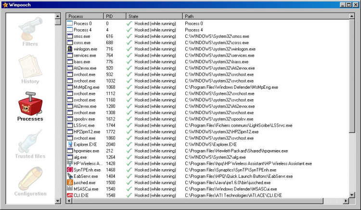
Task: Click the EabServr.exe icon
Action: click(70, 176)
